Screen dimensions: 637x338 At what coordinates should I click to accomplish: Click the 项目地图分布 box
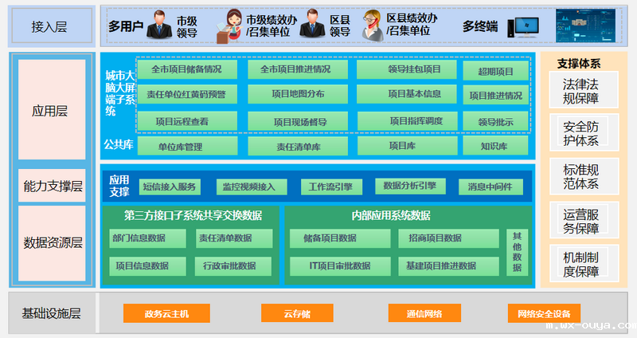(298, 94)
